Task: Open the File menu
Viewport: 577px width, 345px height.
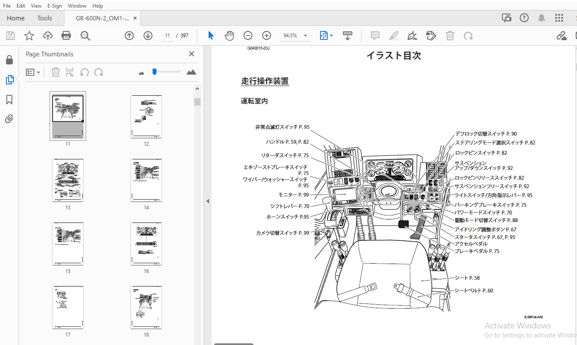Action: click(7, 6)
